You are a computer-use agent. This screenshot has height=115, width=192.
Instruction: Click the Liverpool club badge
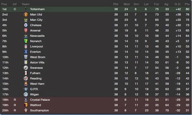pyautogui.click(x=26, y=46)
